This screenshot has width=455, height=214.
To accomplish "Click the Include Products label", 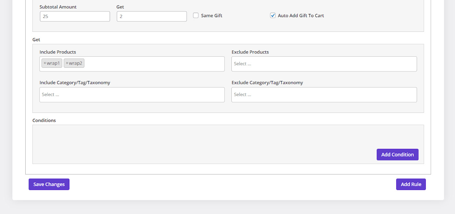I will coord(58,52).
